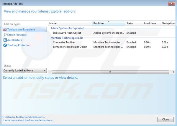Click the Search Providers magnifier icon

pos(5,35)
